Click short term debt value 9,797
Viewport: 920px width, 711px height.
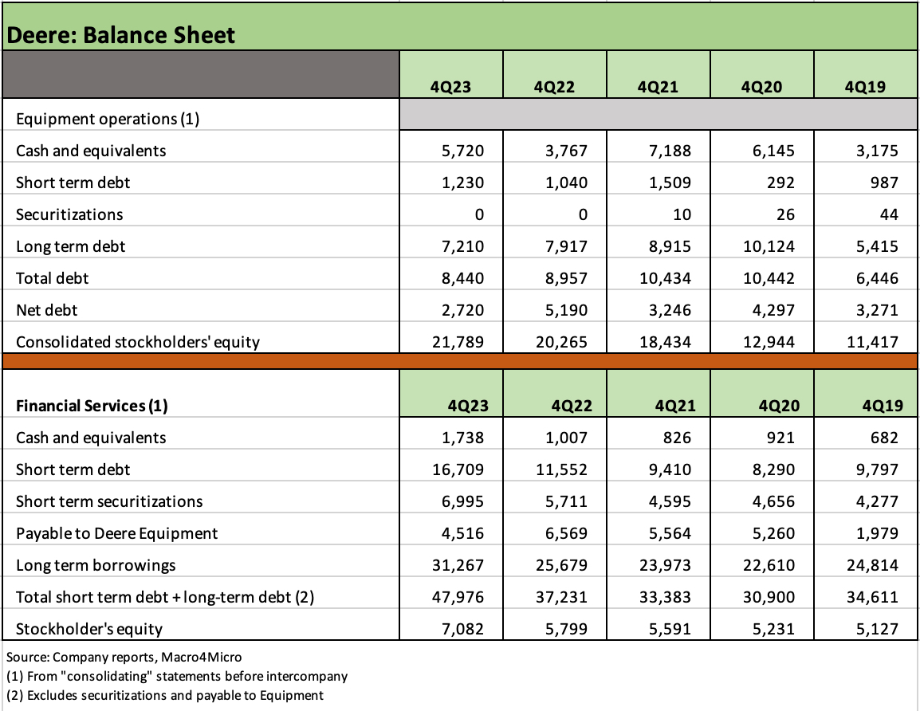[877, 469]
